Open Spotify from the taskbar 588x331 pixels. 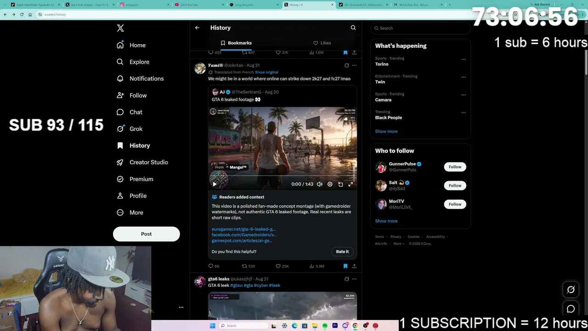(325, 326)
